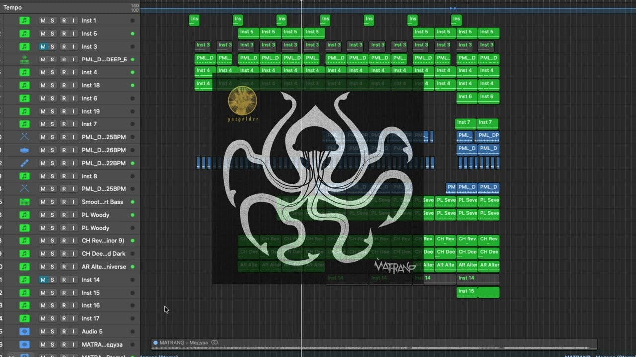Click the CH Dee...d Dark track icon
636x357 pixels.
pyautogui.click(x=24, y=254)
